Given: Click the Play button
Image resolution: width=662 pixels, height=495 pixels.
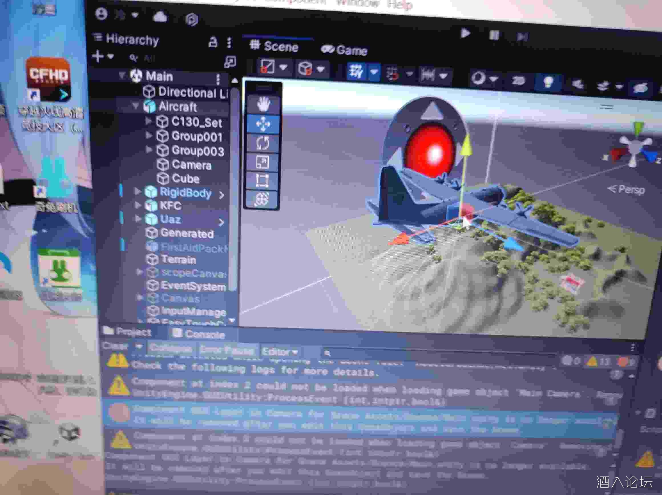Looking at the screenshot, I should [x=465, y=33].
